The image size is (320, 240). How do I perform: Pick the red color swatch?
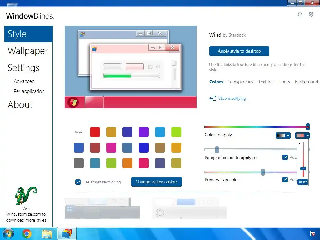click(95, 132)
